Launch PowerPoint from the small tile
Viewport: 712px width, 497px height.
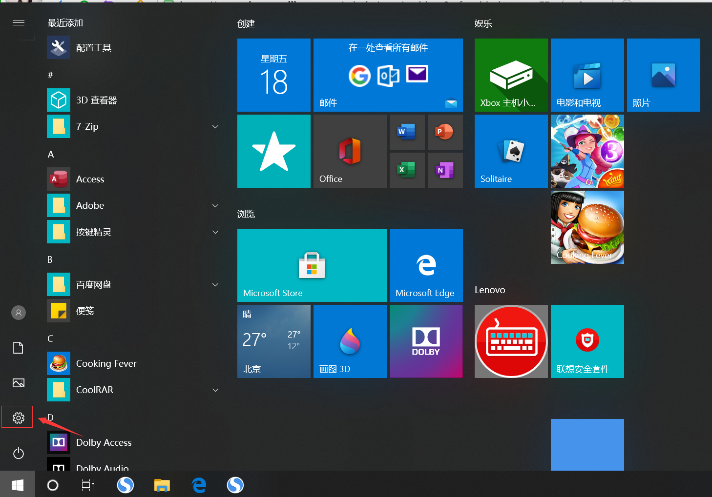click(445, 132)
